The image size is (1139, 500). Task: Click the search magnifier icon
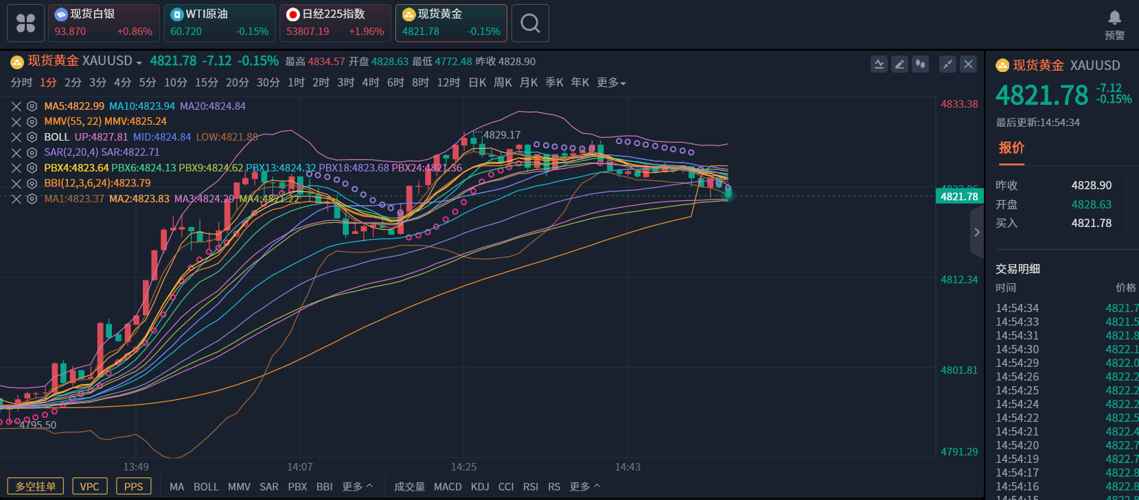(x=530, y=23)
